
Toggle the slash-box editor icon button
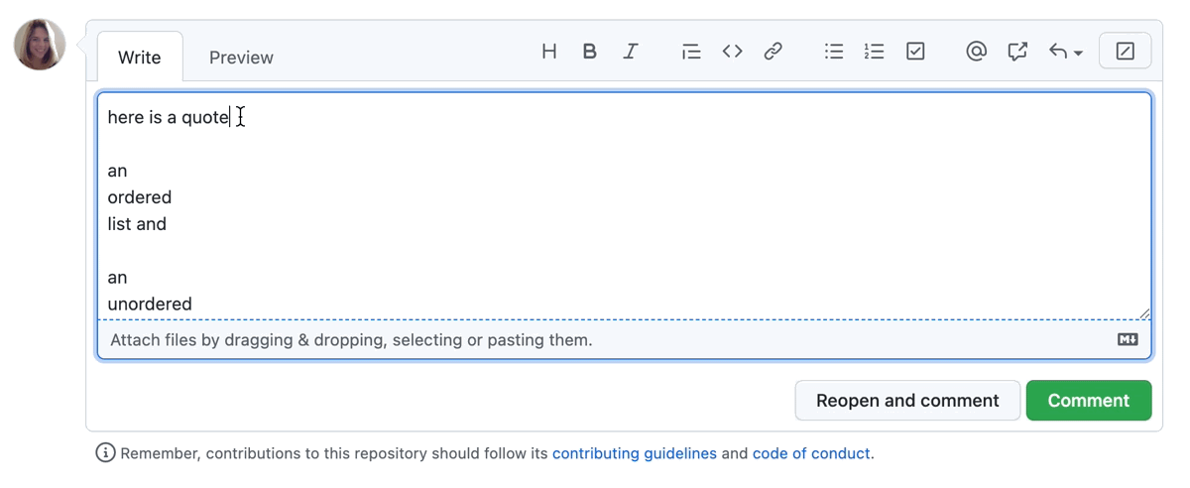pyautogui.click(x=1126, y=52)
